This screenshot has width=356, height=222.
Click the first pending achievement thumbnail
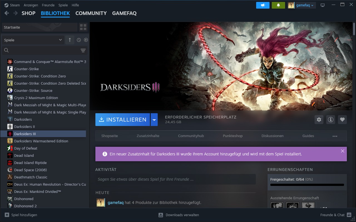pyautogui.click(x=277, y=205)
